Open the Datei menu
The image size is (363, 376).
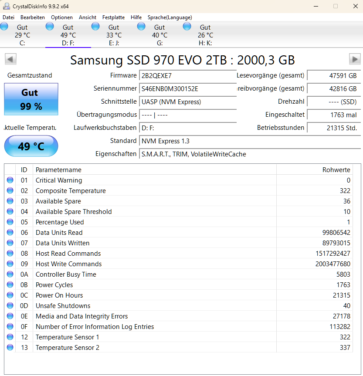8,17
